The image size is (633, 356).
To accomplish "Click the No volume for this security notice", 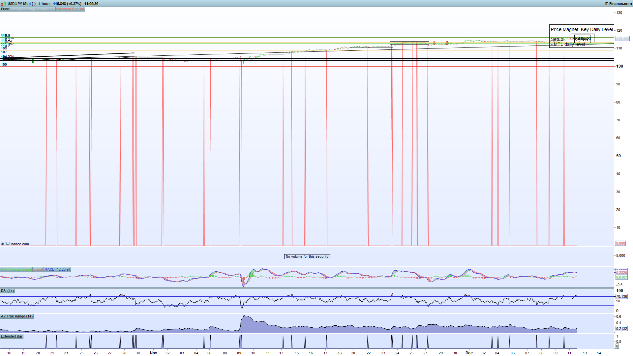I will pyautogui.click(x=307, y=256).
